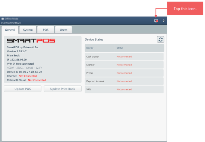Click the Status column header
This screenshot has width=205, height=142.
pyautogui.click(x=139, y=48)
